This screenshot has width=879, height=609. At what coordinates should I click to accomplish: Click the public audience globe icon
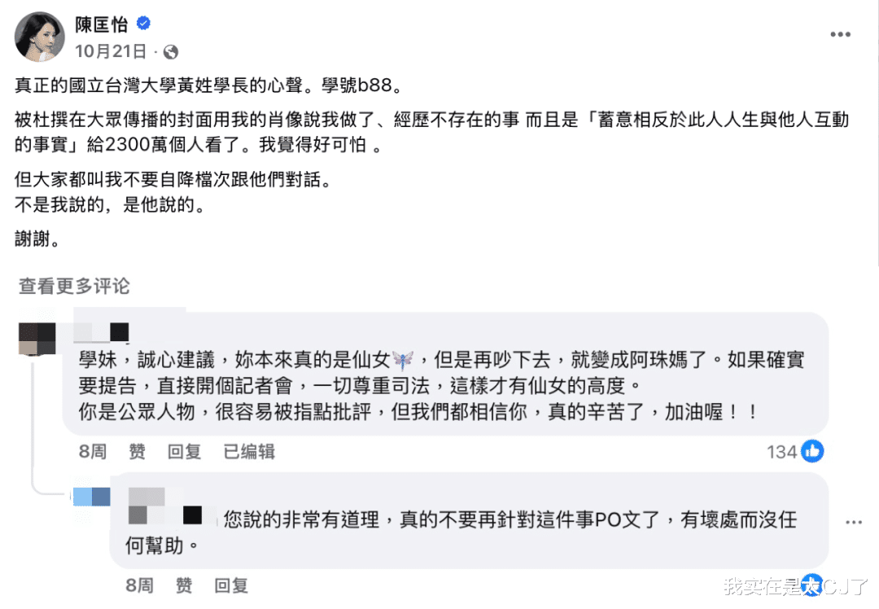(x=170, y=51)
